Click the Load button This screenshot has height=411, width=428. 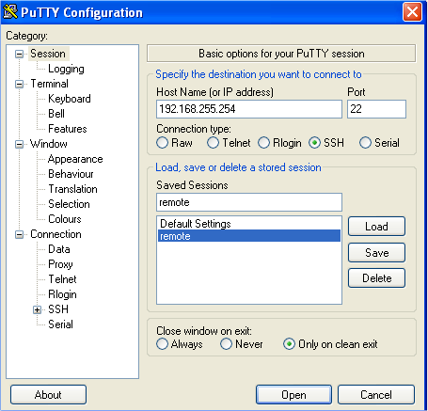(x=376, y=227)
